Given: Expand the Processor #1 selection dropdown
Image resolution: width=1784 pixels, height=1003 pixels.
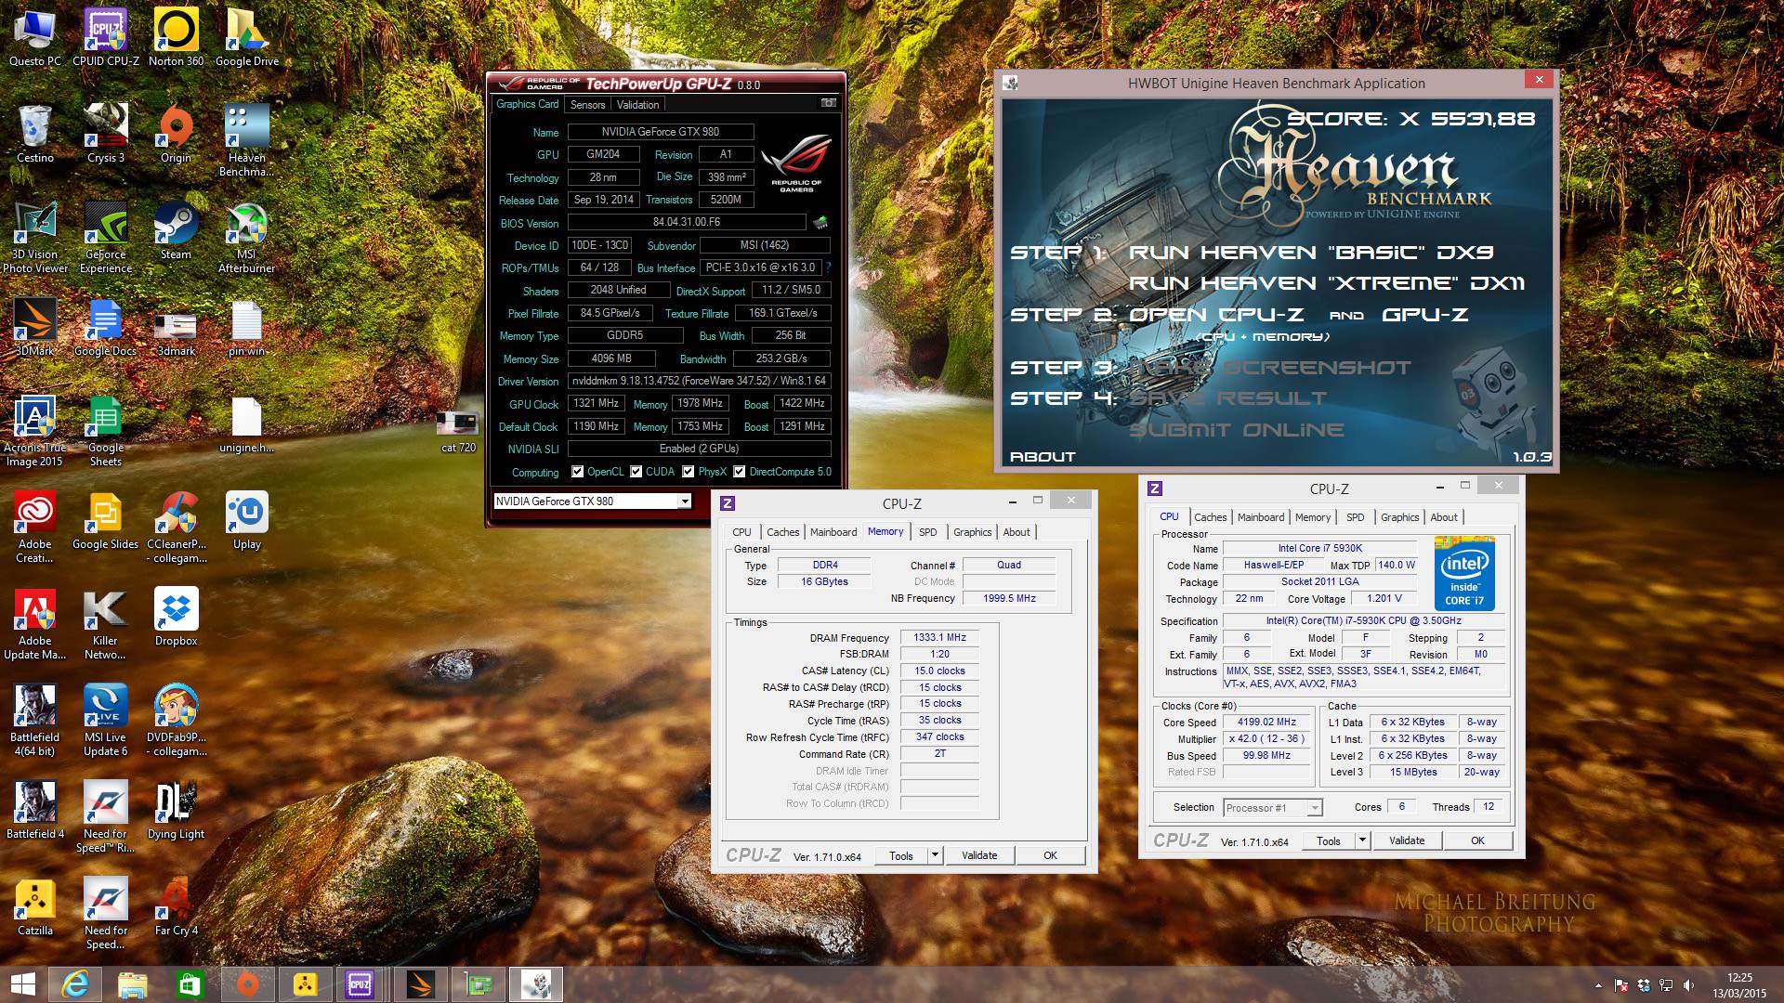Looking at the screenshot, I should click(1315, 808).
